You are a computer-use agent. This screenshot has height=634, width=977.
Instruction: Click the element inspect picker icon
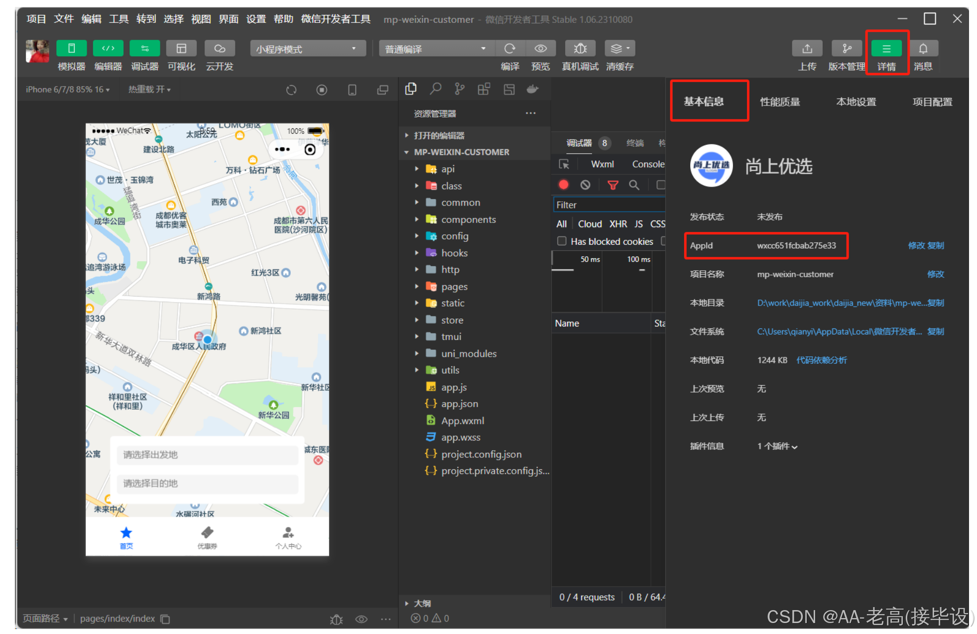coord(564,164)
